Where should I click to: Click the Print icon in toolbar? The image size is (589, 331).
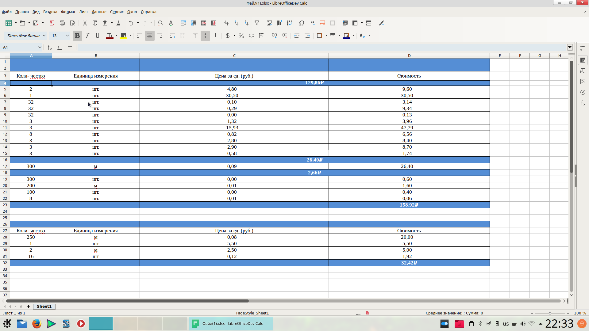(62, 23)
